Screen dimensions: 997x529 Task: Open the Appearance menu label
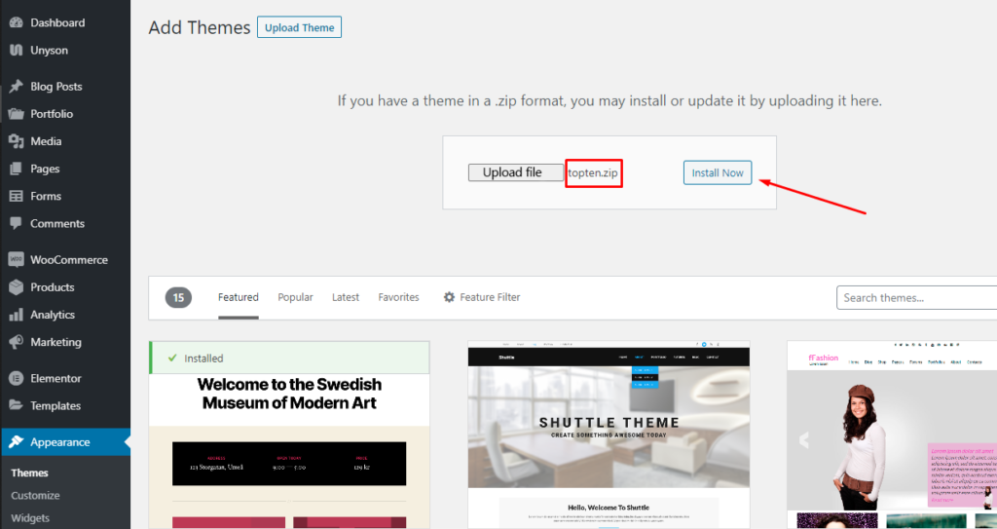tap(59, 441)
